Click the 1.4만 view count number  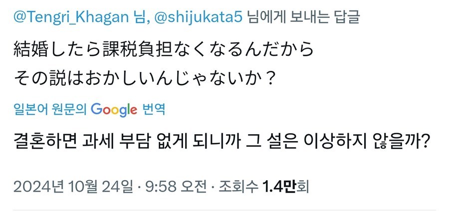[x=282, y=187]
